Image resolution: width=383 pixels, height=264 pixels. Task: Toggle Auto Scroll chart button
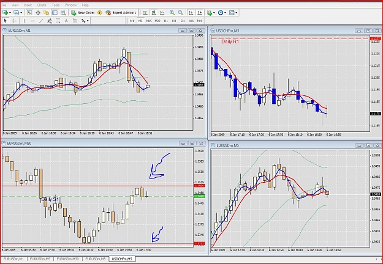tap(191, 13)
